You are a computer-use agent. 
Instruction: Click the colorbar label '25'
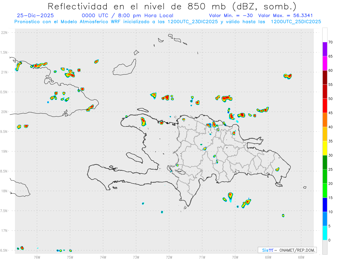[330, 169]
